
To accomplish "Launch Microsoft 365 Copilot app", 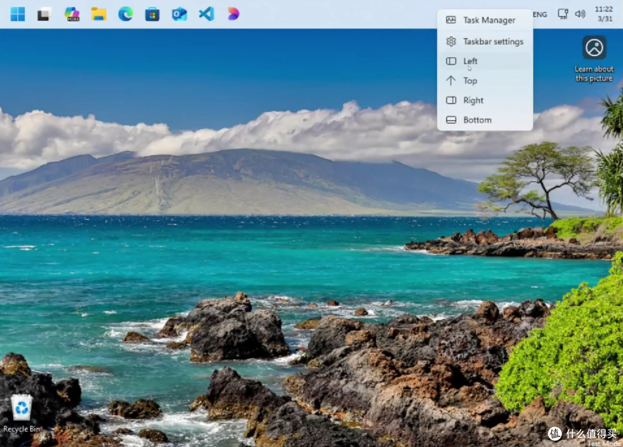I will tap(72, 14).
